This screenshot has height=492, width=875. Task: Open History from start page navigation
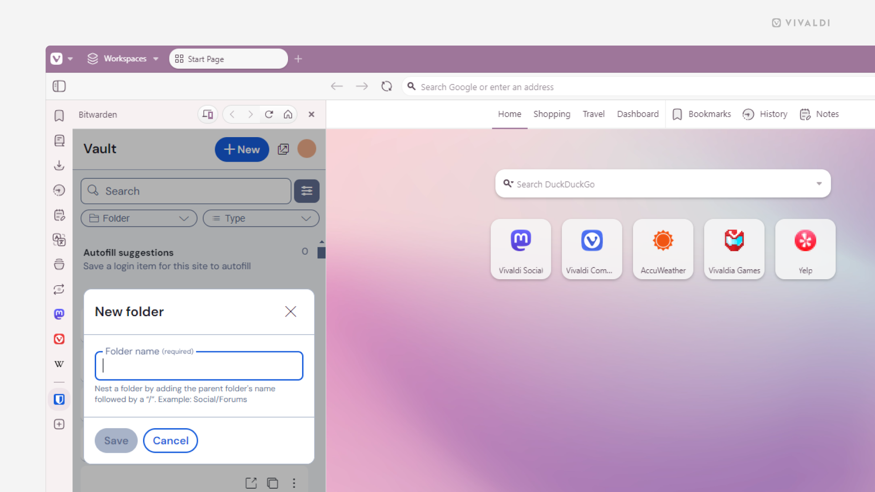tap(765, 114)
